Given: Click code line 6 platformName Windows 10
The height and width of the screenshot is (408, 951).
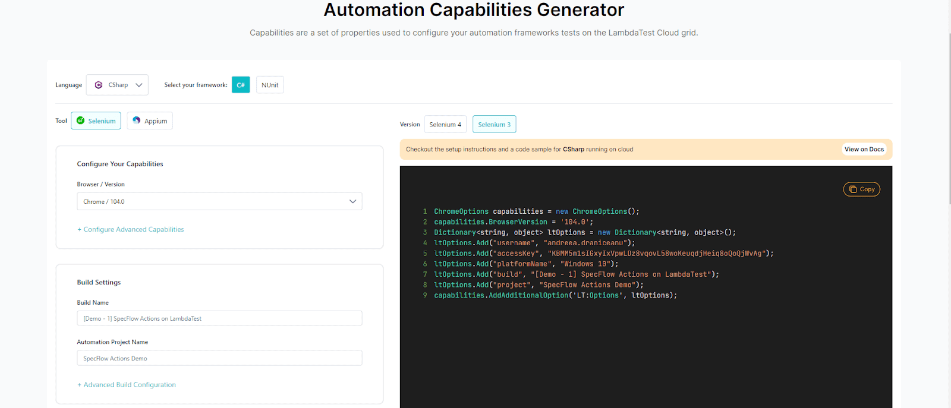Looking at the screenshot, I should [x=526, y=264].
